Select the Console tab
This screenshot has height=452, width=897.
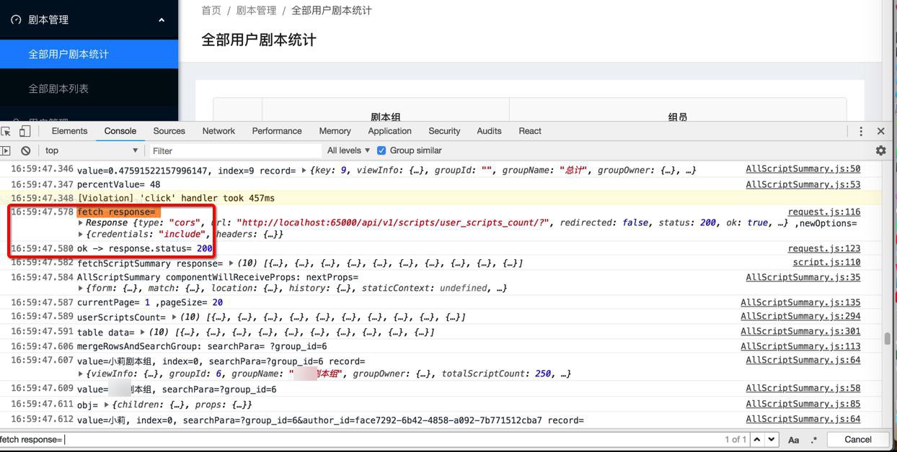tap(120, 131)
